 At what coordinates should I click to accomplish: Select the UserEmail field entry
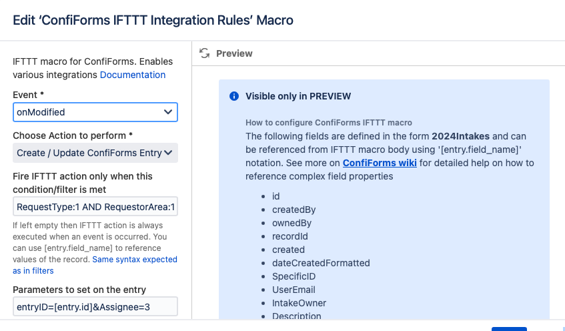pyautogui.click(x=284, y=290)
